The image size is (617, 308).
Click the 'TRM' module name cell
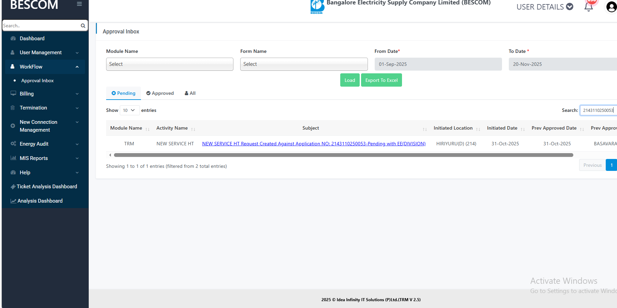pos(129,144)
